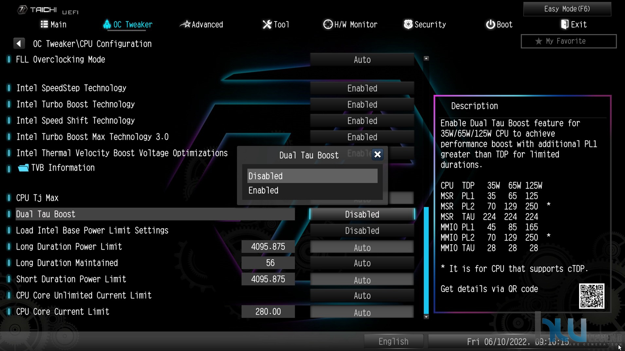Viewport: 625px width, 351px height.
Task: Click the Main tab list icon
Action: (44, 25)
